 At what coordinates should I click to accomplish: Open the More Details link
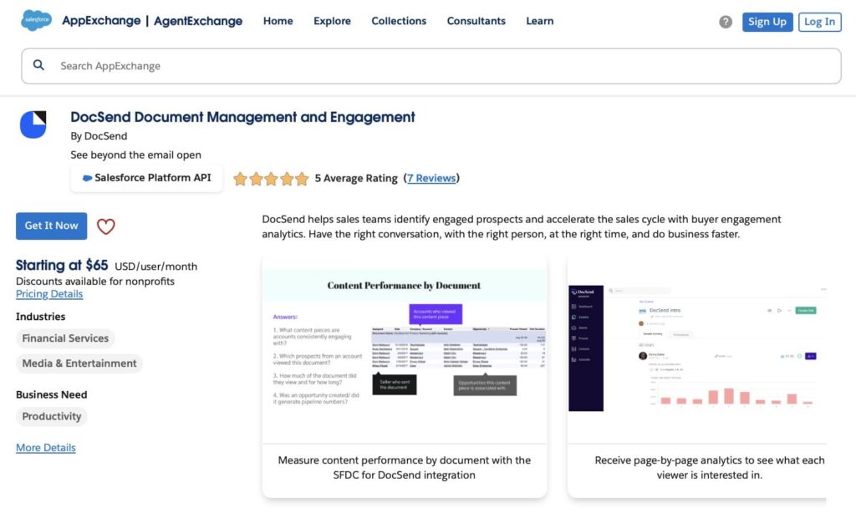coord(46,448)
